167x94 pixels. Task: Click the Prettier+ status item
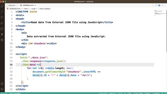[147, 93]
